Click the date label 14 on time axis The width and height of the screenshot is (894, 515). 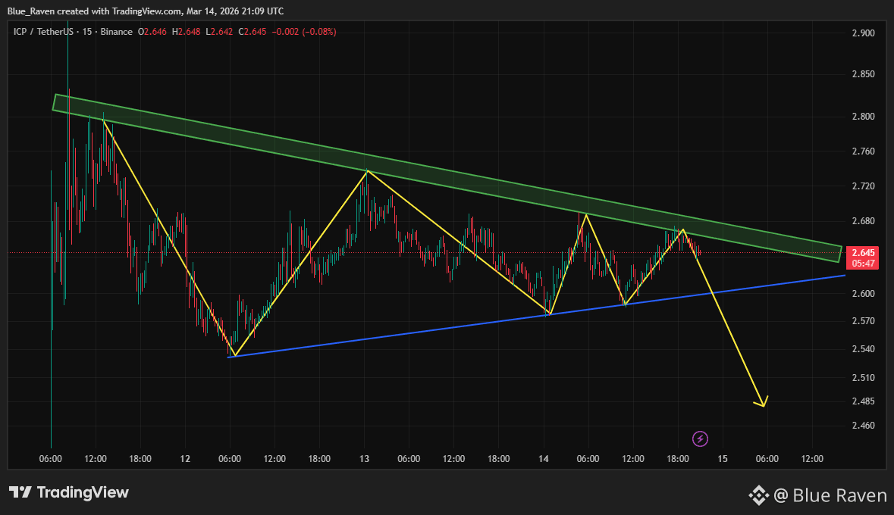pyautogui.click(x=544, y=459)
